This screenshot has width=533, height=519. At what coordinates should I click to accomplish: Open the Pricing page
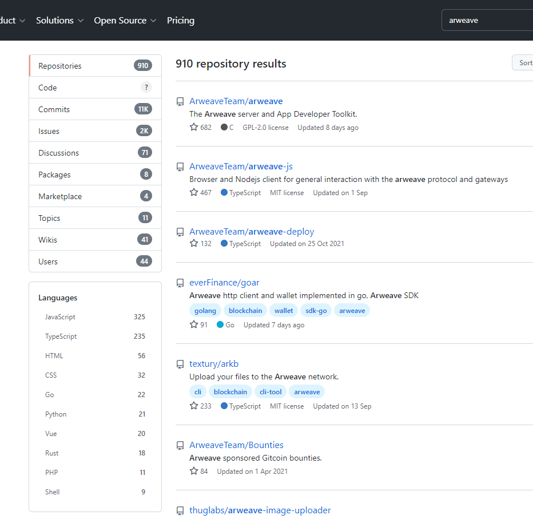(x=180, y=20)
